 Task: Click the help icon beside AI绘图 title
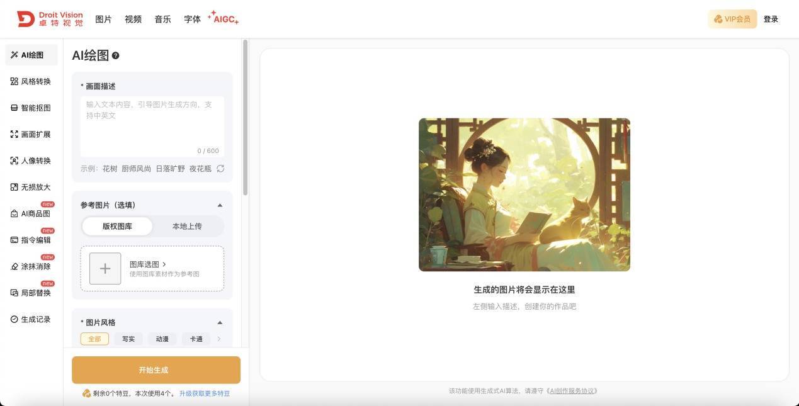116,55
